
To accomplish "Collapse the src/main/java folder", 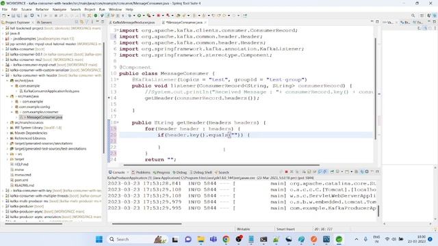I will tap(8, 96).
